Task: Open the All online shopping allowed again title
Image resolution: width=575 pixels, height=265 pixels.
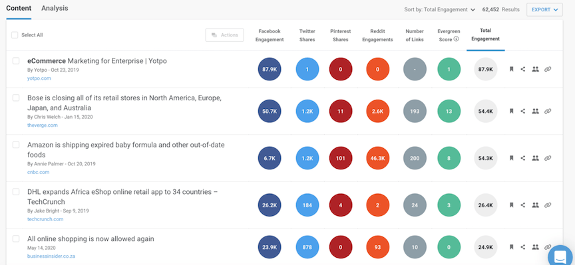Action: pos(91,239)
